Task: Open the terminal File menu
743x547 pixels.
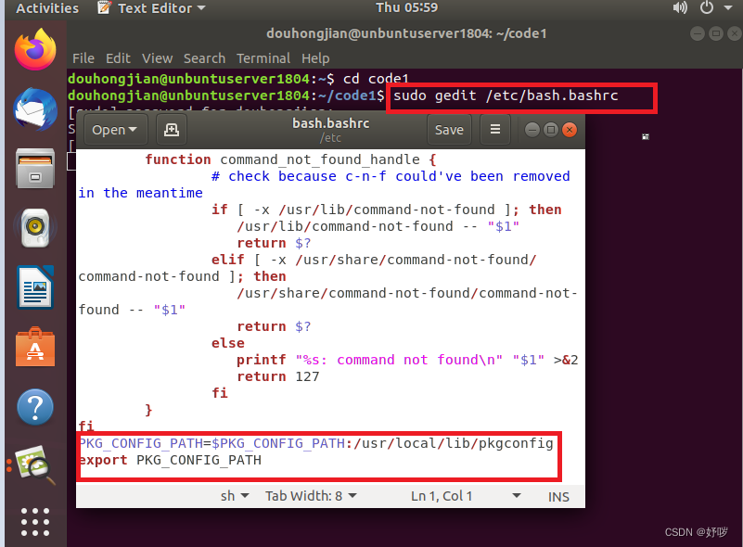Action: (83, 58)
